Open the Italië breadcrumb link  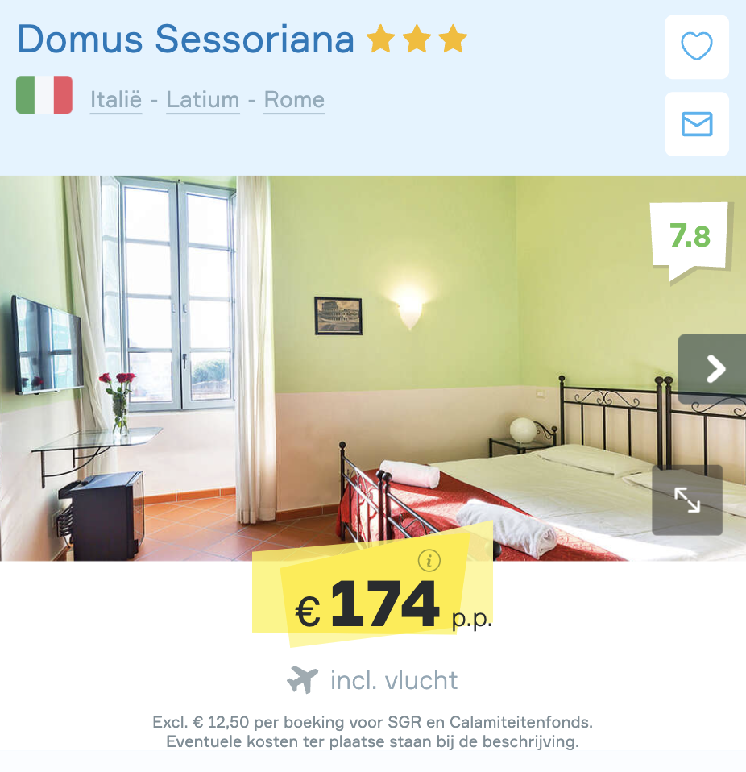pyautogui.click(x=116, y=100)
